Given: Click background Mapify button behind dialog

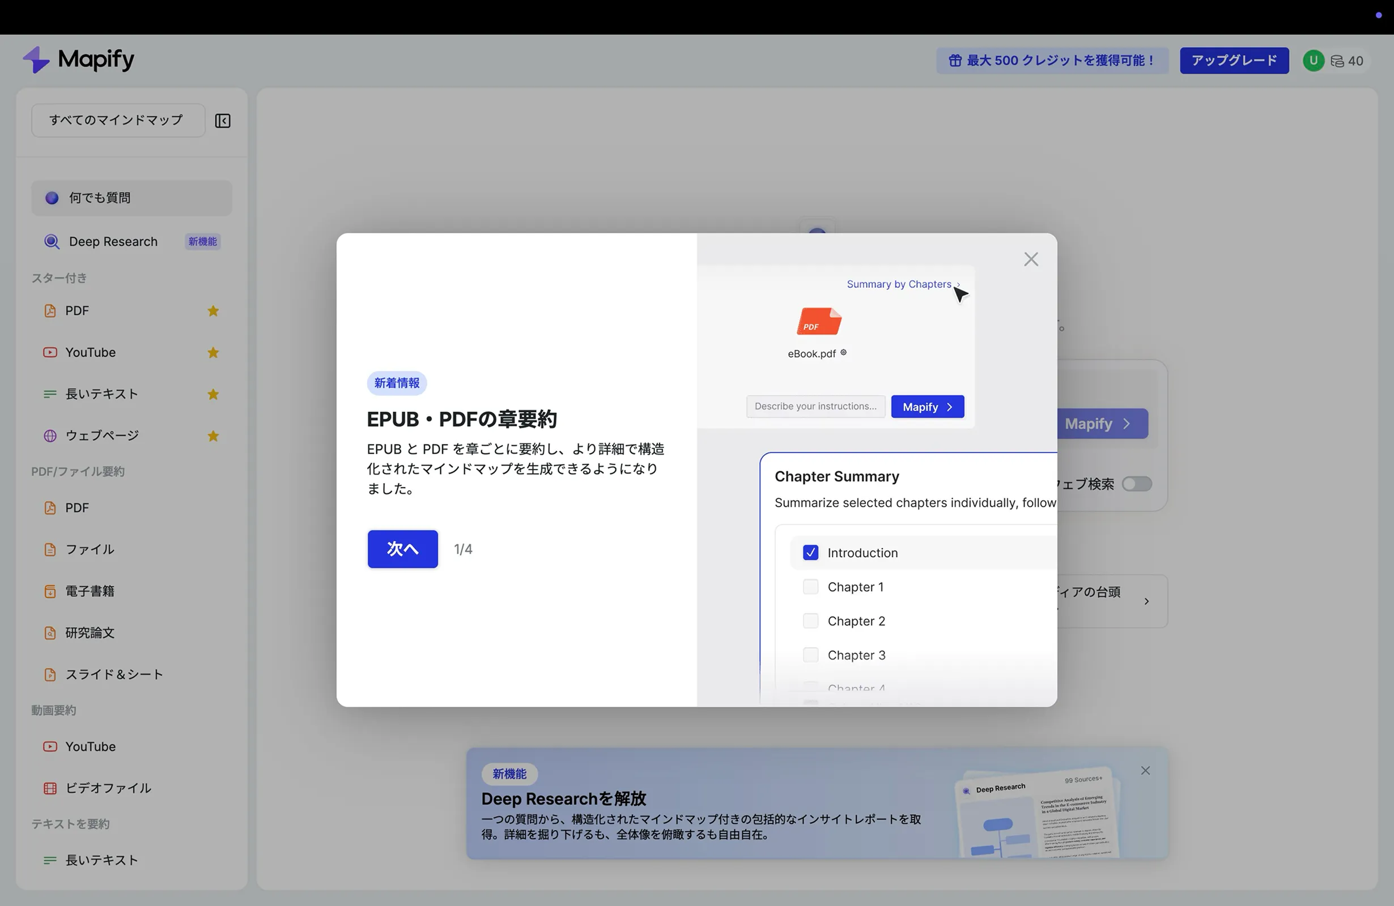Looking at the screenshot, I should tap(1102, 424).
